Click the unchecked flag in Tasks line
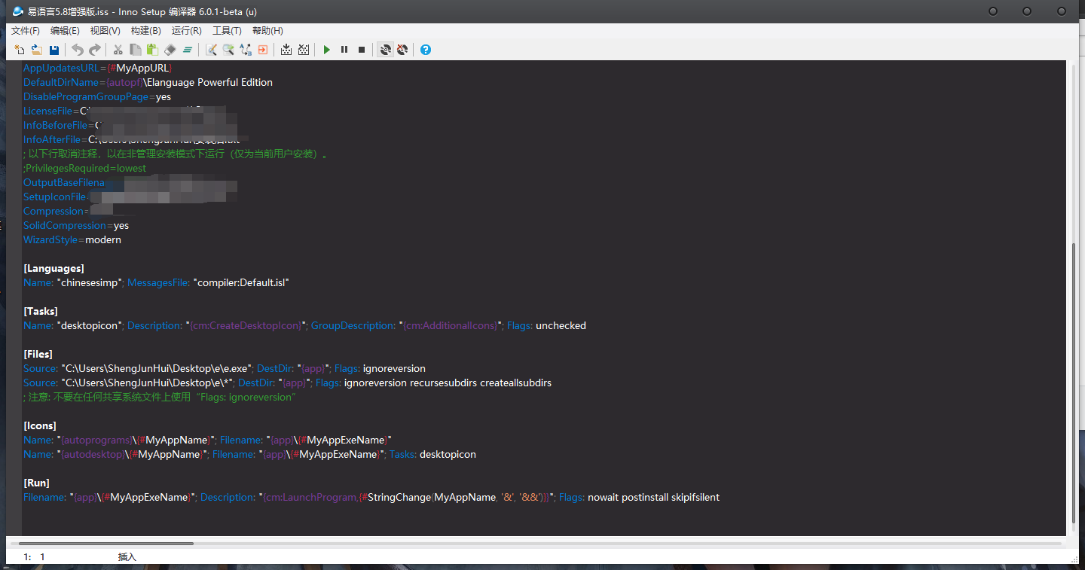Image resolution: width=1085 pixels, height=570 pixels. (x=561, y=326)
